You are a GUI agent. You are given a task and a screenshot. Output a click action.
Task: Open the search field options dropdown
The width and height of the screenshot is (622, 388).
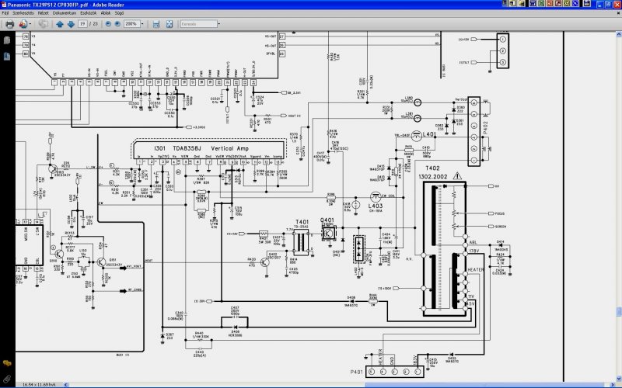pyautogui.click(x=219, y=24)
